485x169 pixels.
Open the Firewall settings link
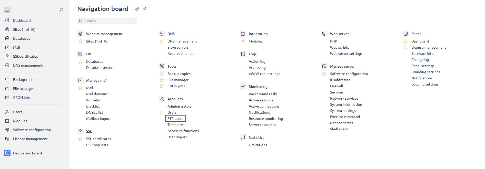pos(336,86)
